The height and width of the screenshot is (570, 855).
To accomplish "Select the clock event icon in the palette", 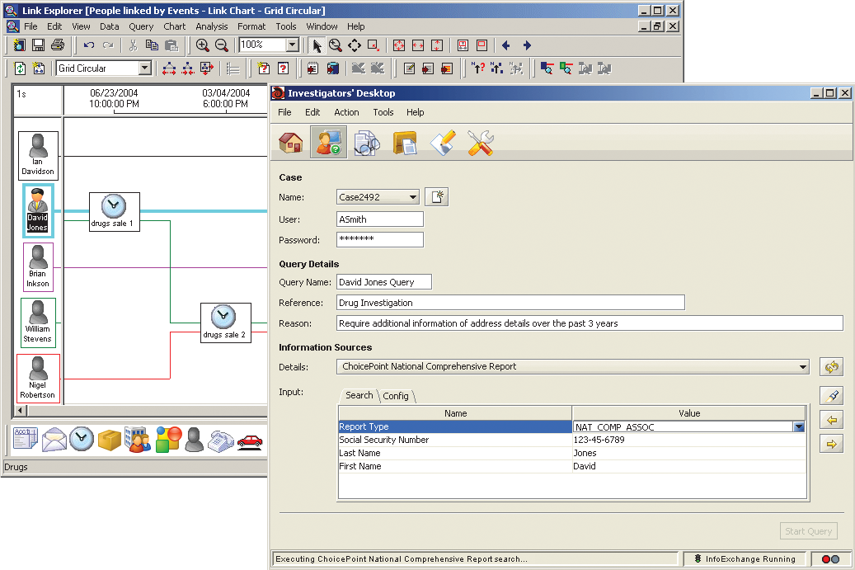I will point(81,440).
